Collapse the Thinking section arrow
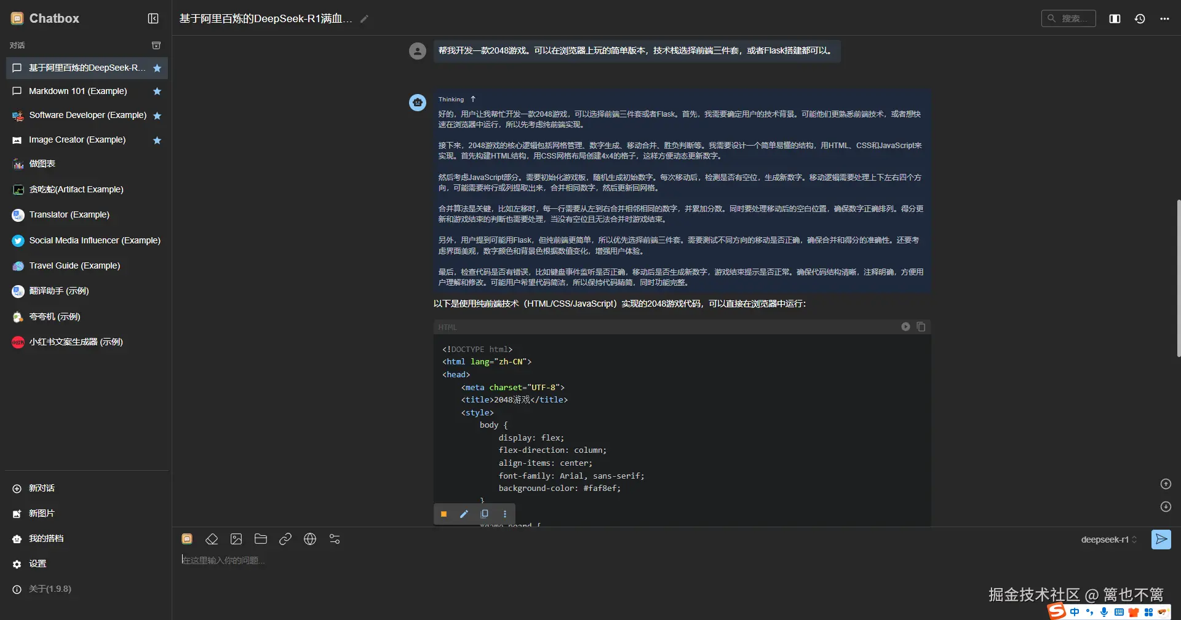The image size is (1181, 620). tap(473, 99)
